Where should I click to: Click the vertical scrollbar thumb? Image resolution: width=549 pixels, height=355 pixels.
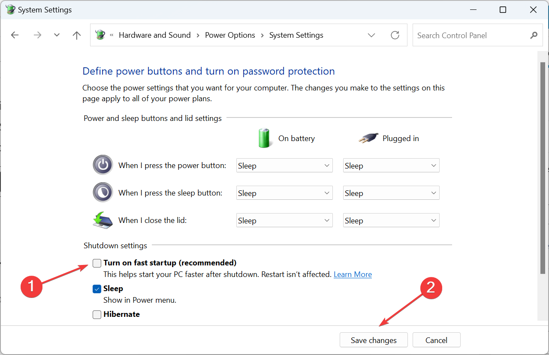pos(543,167)
